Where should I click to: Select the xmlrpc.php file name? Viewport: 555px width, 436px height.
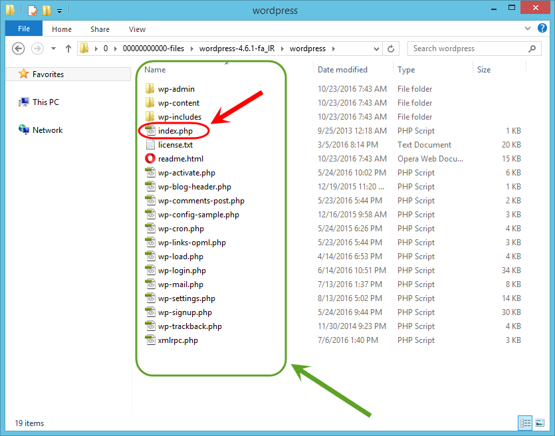point(177,340)
